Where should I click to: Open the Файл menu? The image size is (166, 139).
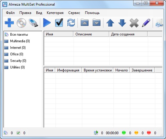point(10,13)
